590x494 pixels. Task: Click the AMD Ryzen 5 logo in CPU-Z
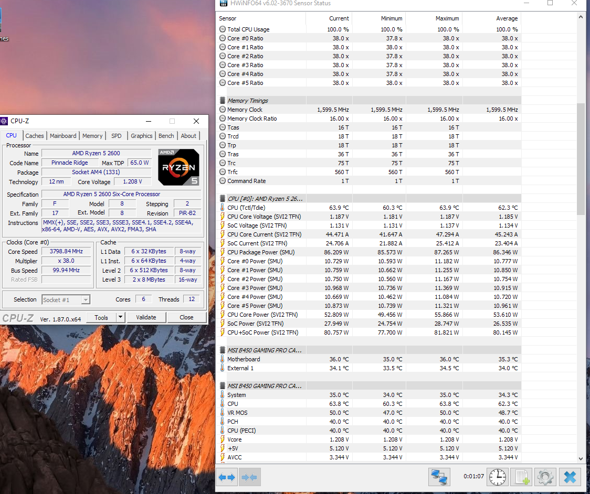click(178, 167)
